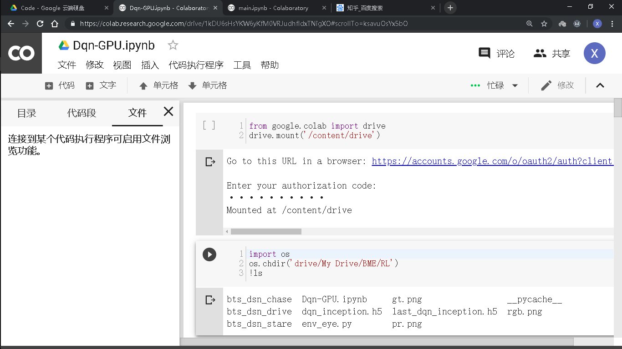622x349 pixels.
Task: Star the Dqn-GPU.ipynb notebook
Action: 173,45
